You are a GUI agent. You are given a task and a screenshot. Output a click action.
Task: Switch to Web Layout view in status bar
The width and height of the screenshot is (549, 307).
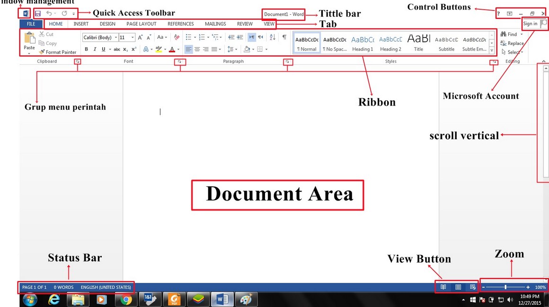473,287
